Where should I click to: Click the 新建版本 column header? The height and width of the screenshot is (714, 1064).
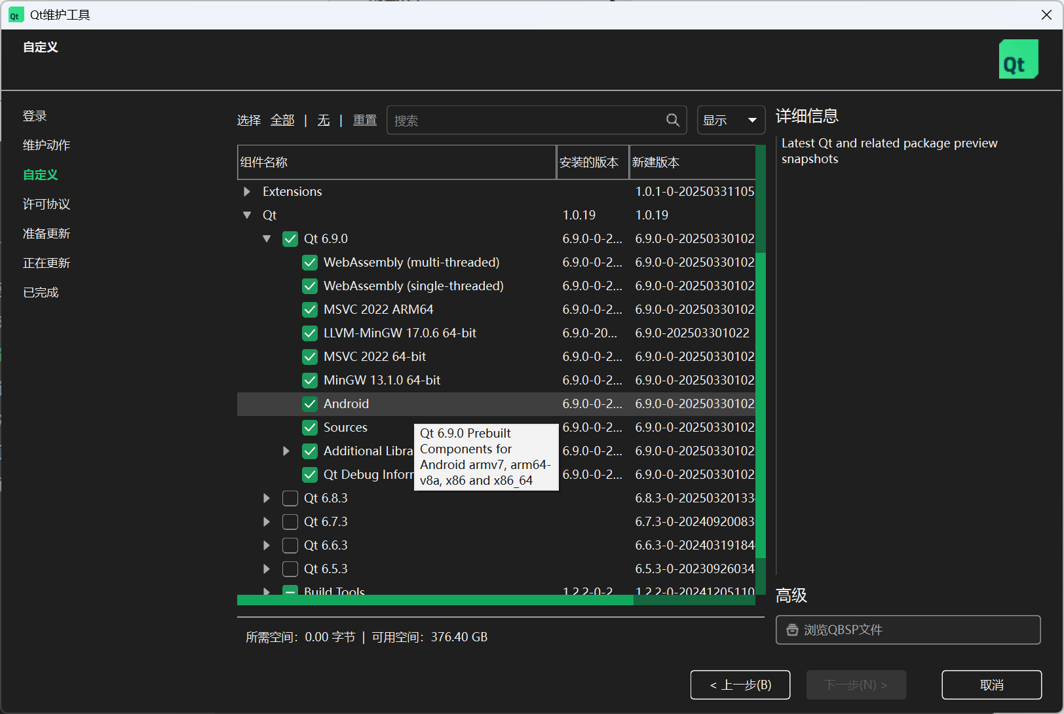pos(693,162)
